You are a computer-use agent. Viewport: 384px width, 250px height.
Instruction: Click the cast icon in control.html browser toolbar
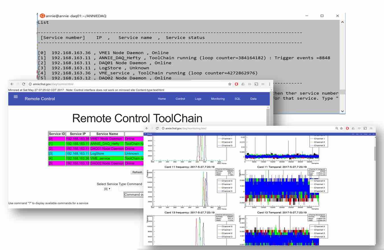coord(256,84)
